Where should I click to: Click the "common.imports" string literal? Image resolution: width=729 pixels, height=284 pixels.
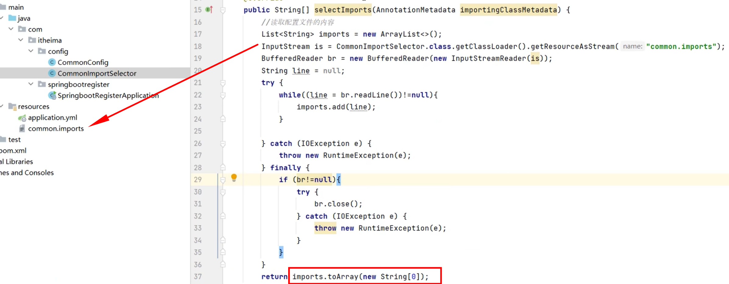coord(681,46)
